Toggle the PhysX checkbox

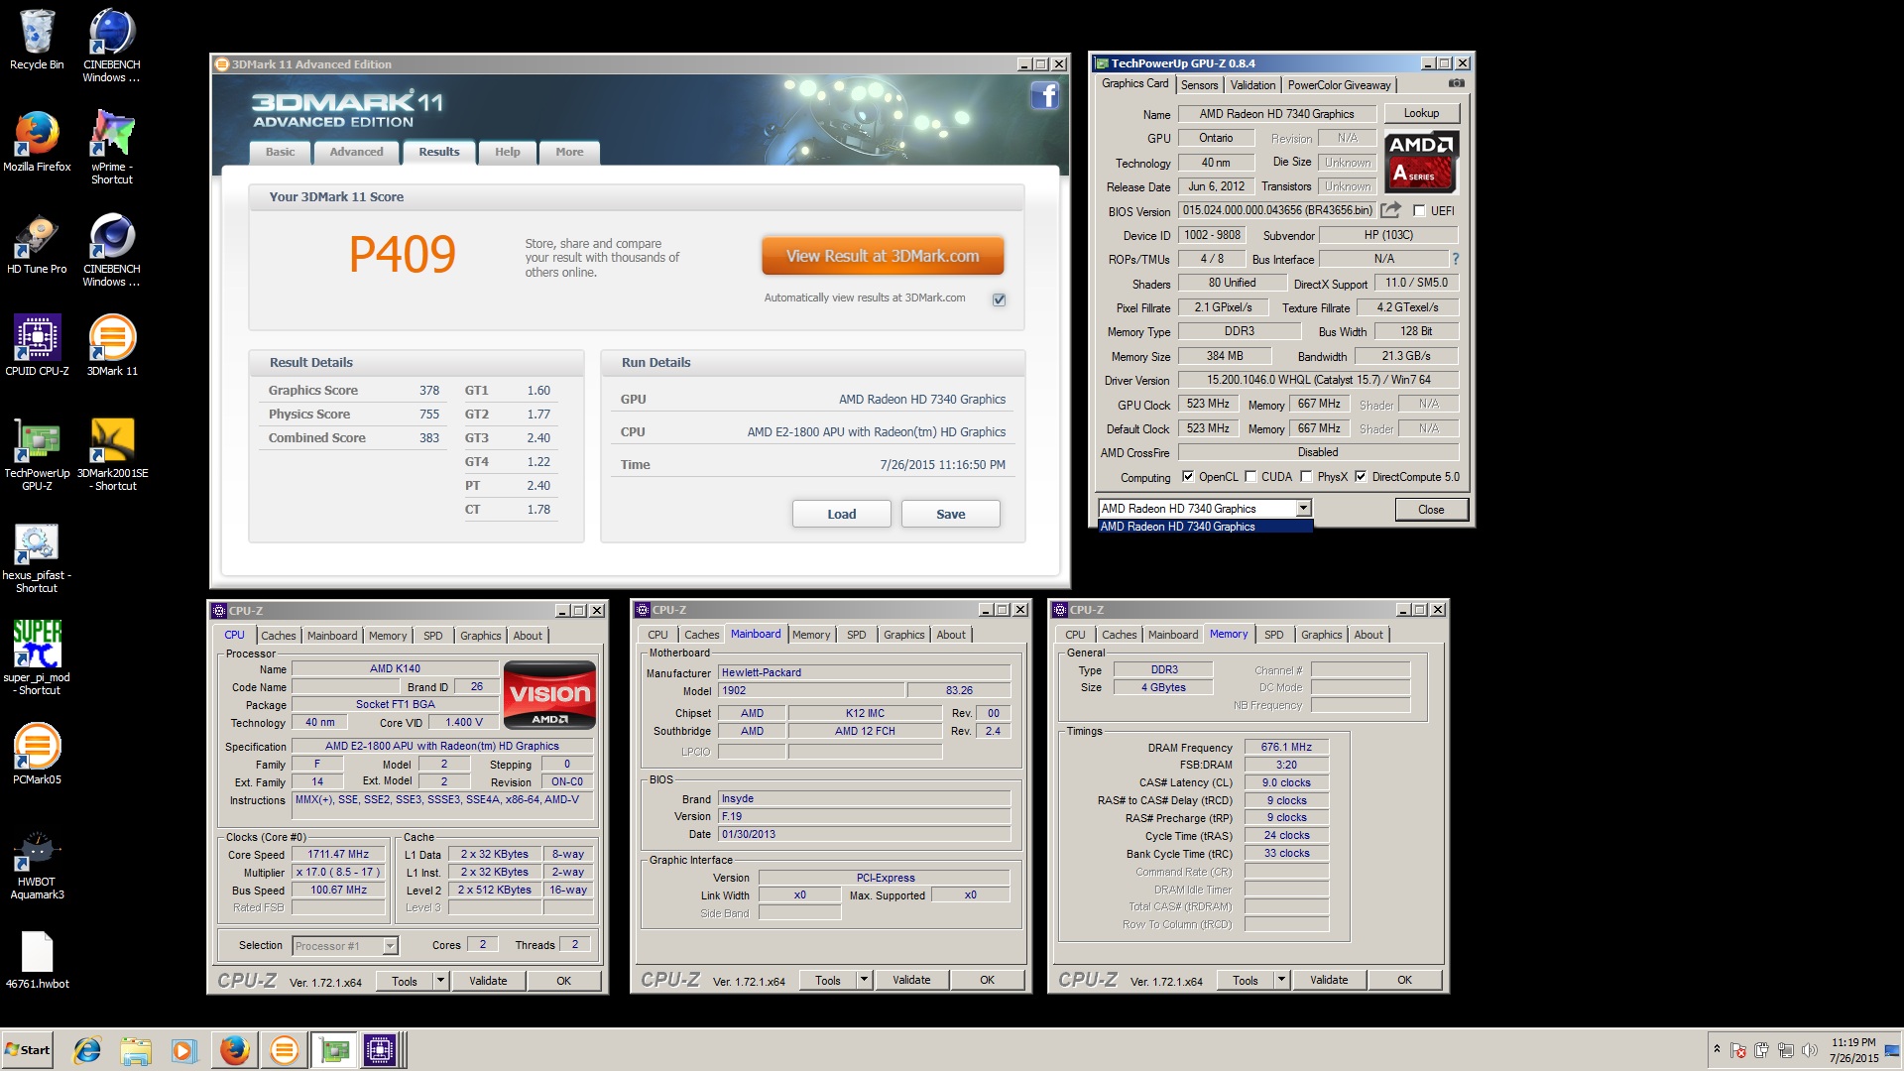click(x=1306, y=477)
